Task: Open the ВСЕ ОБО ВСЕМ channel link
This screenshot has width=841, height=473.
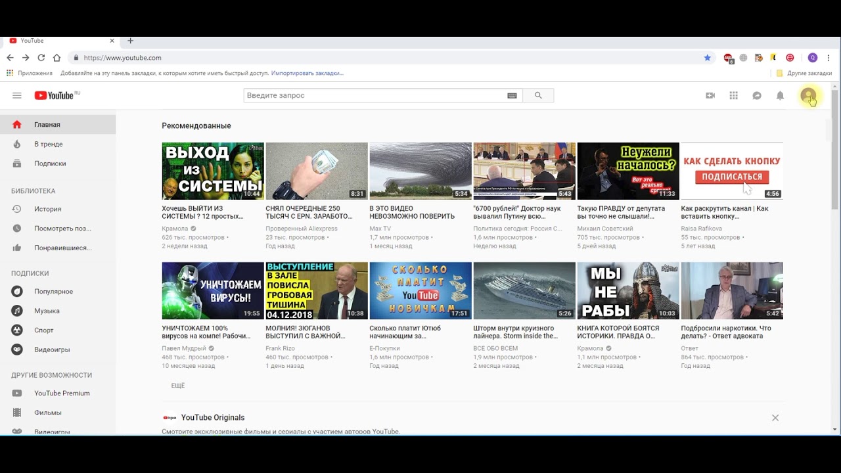Action: (495, 348)
